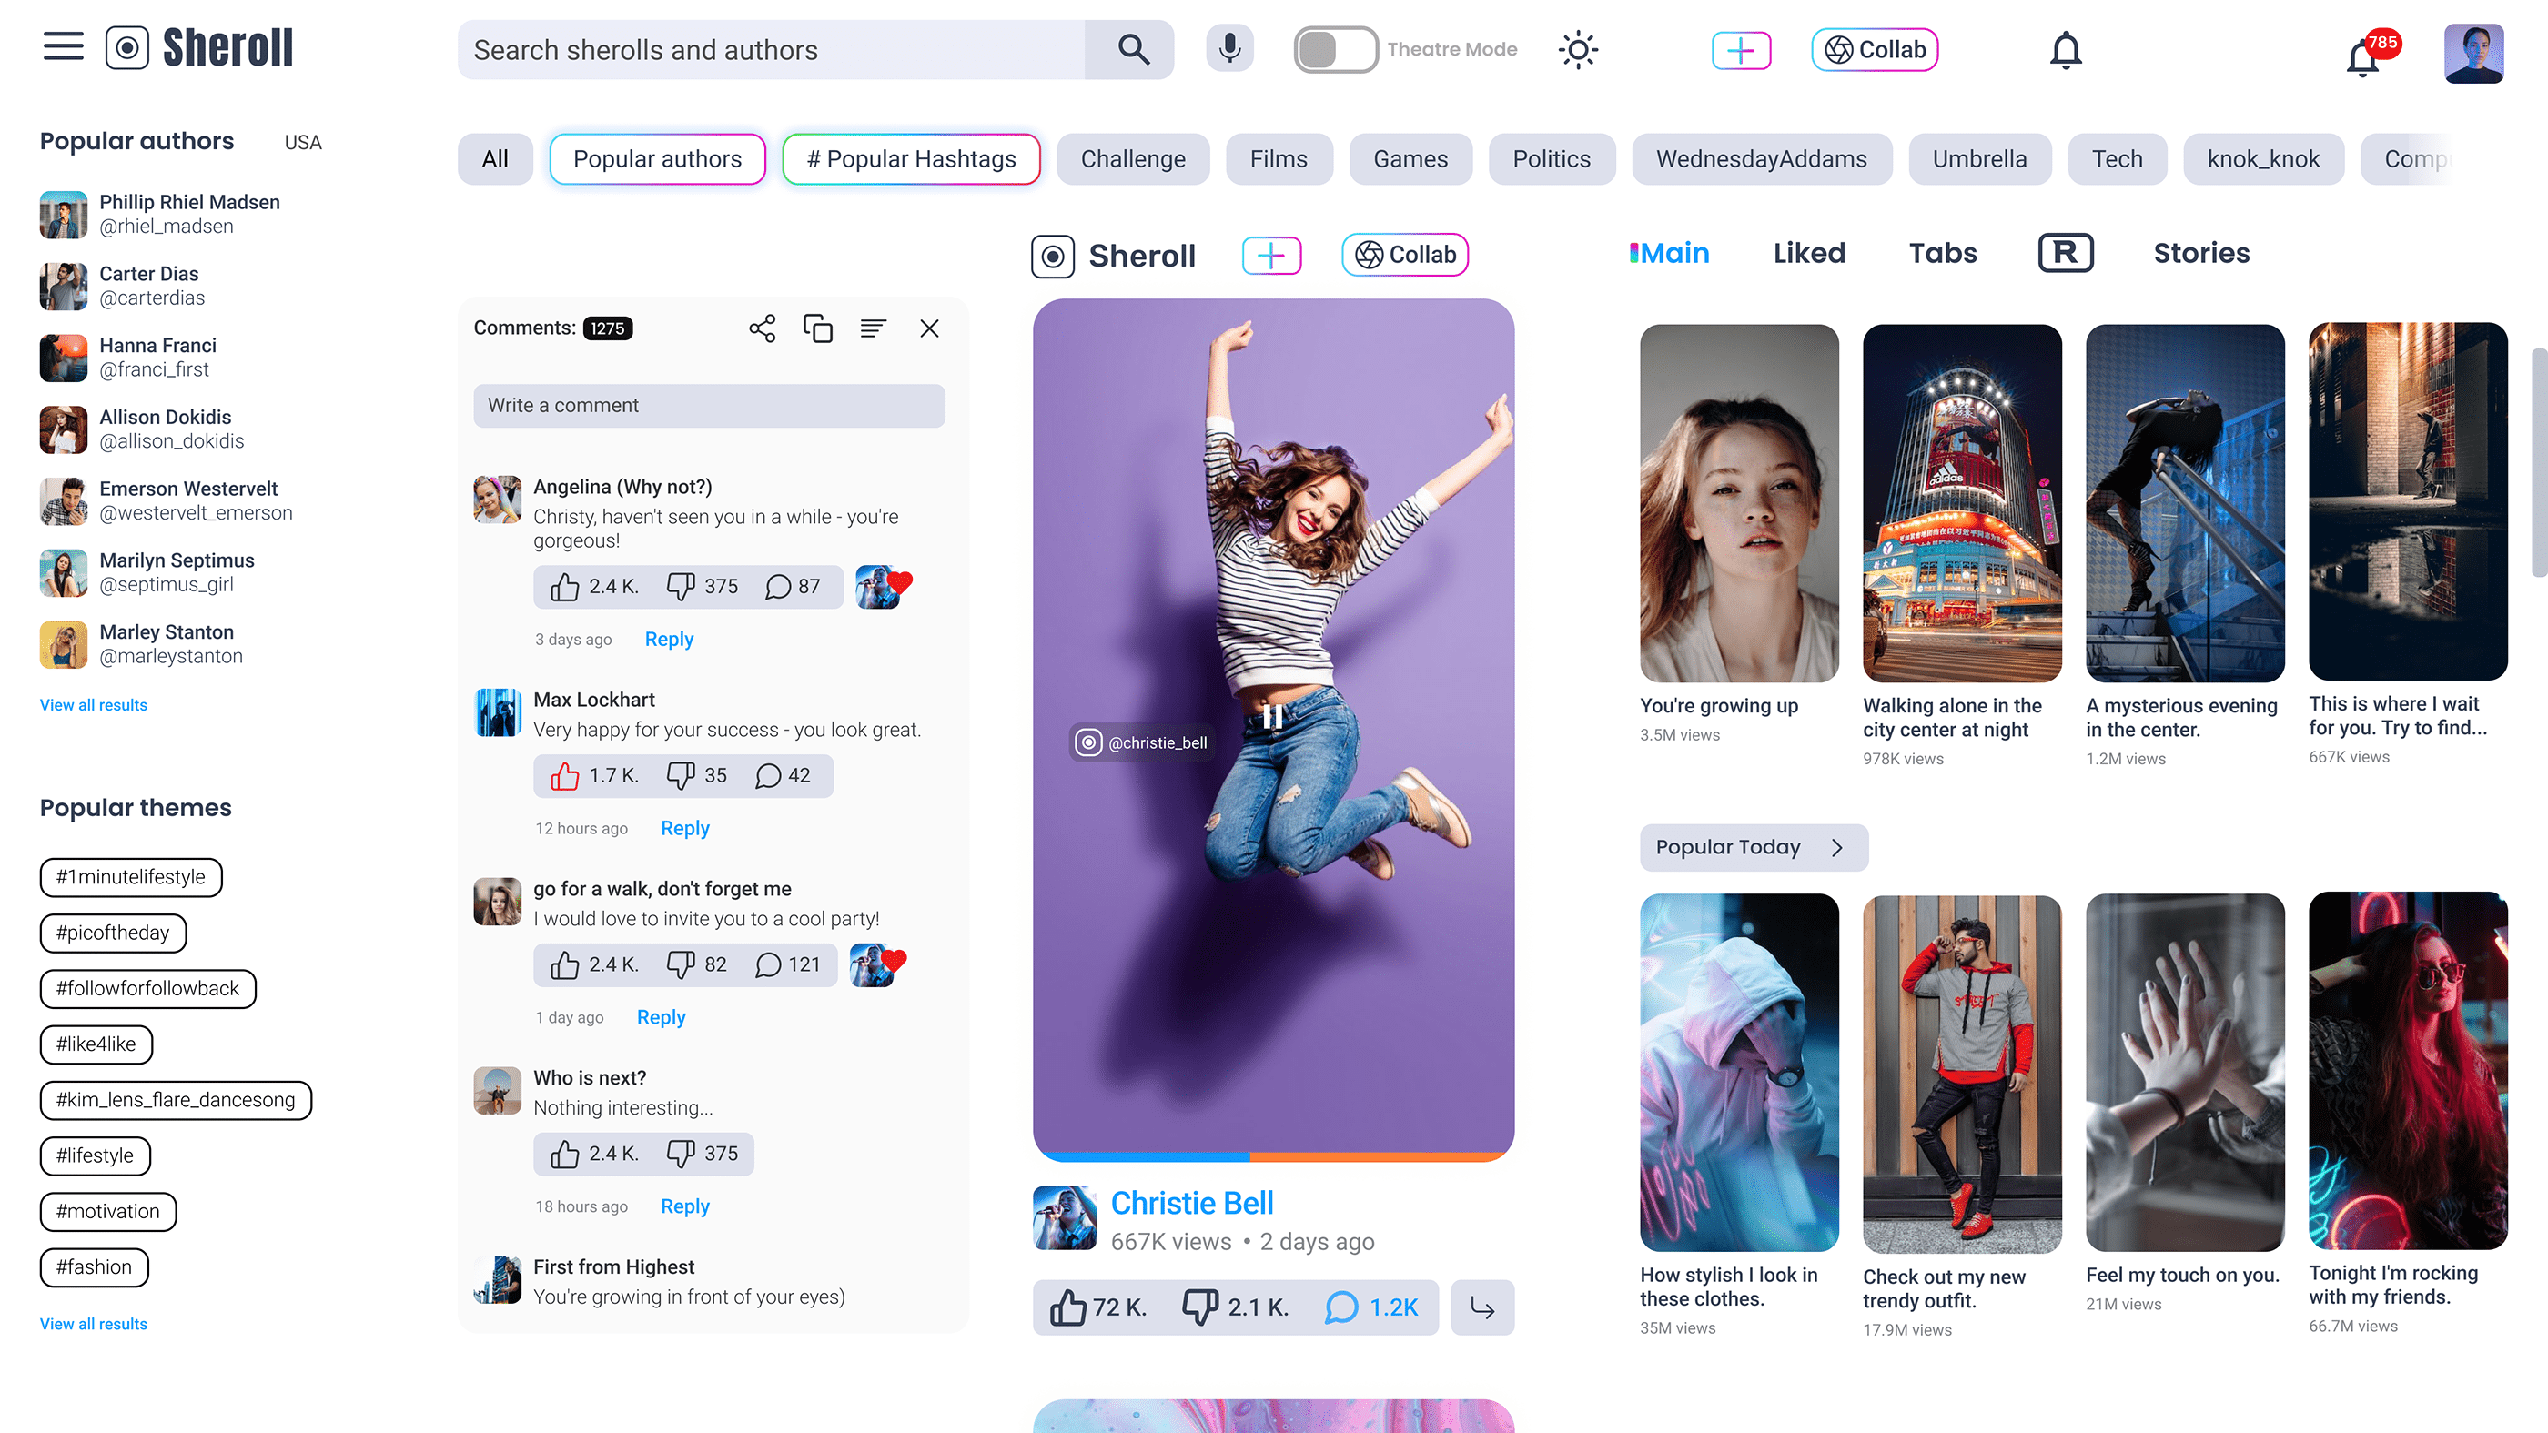2548x1433 pixels.
Task: Toggle Theatre Mode switch
Action: click(1334, 49)
